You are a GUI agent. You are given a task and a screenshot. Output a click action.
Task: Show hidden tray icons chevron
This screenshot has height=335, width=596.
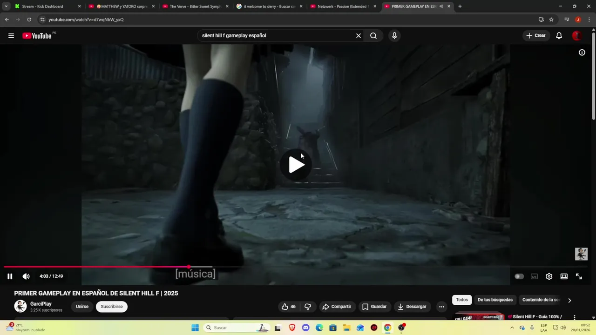tap(512, 328)
